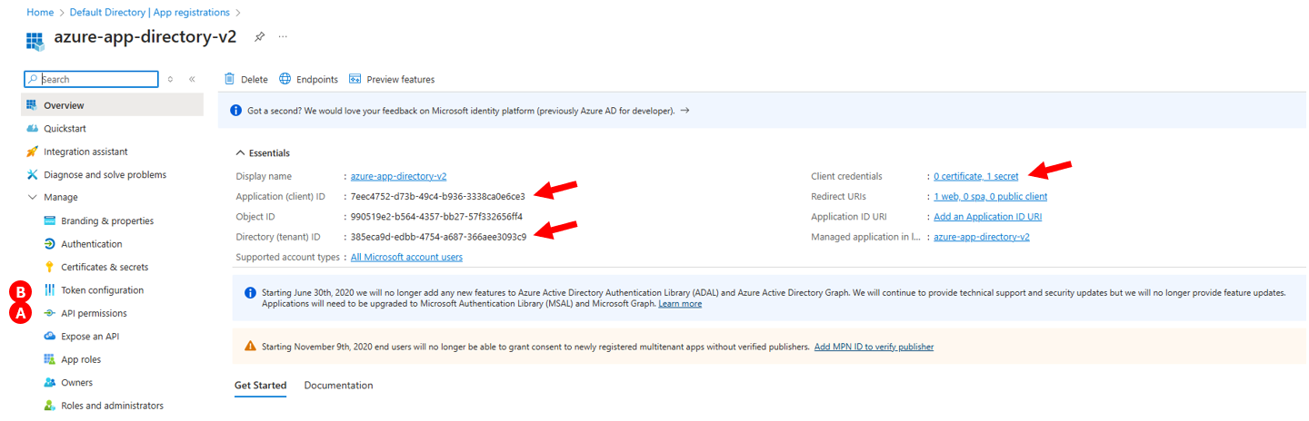Click the ADAL notice info icon
Viewport: 1309px width, 421px height.
pos(250,293)
